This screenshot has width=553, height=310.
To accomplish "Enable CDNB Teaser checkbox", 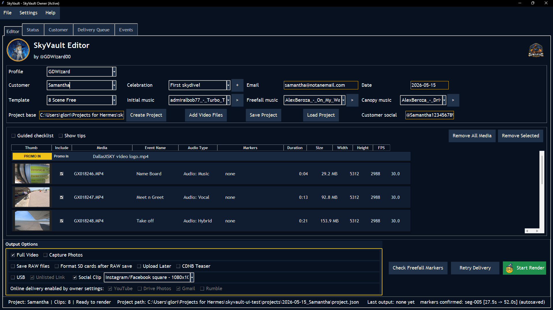I will (178, 266).
